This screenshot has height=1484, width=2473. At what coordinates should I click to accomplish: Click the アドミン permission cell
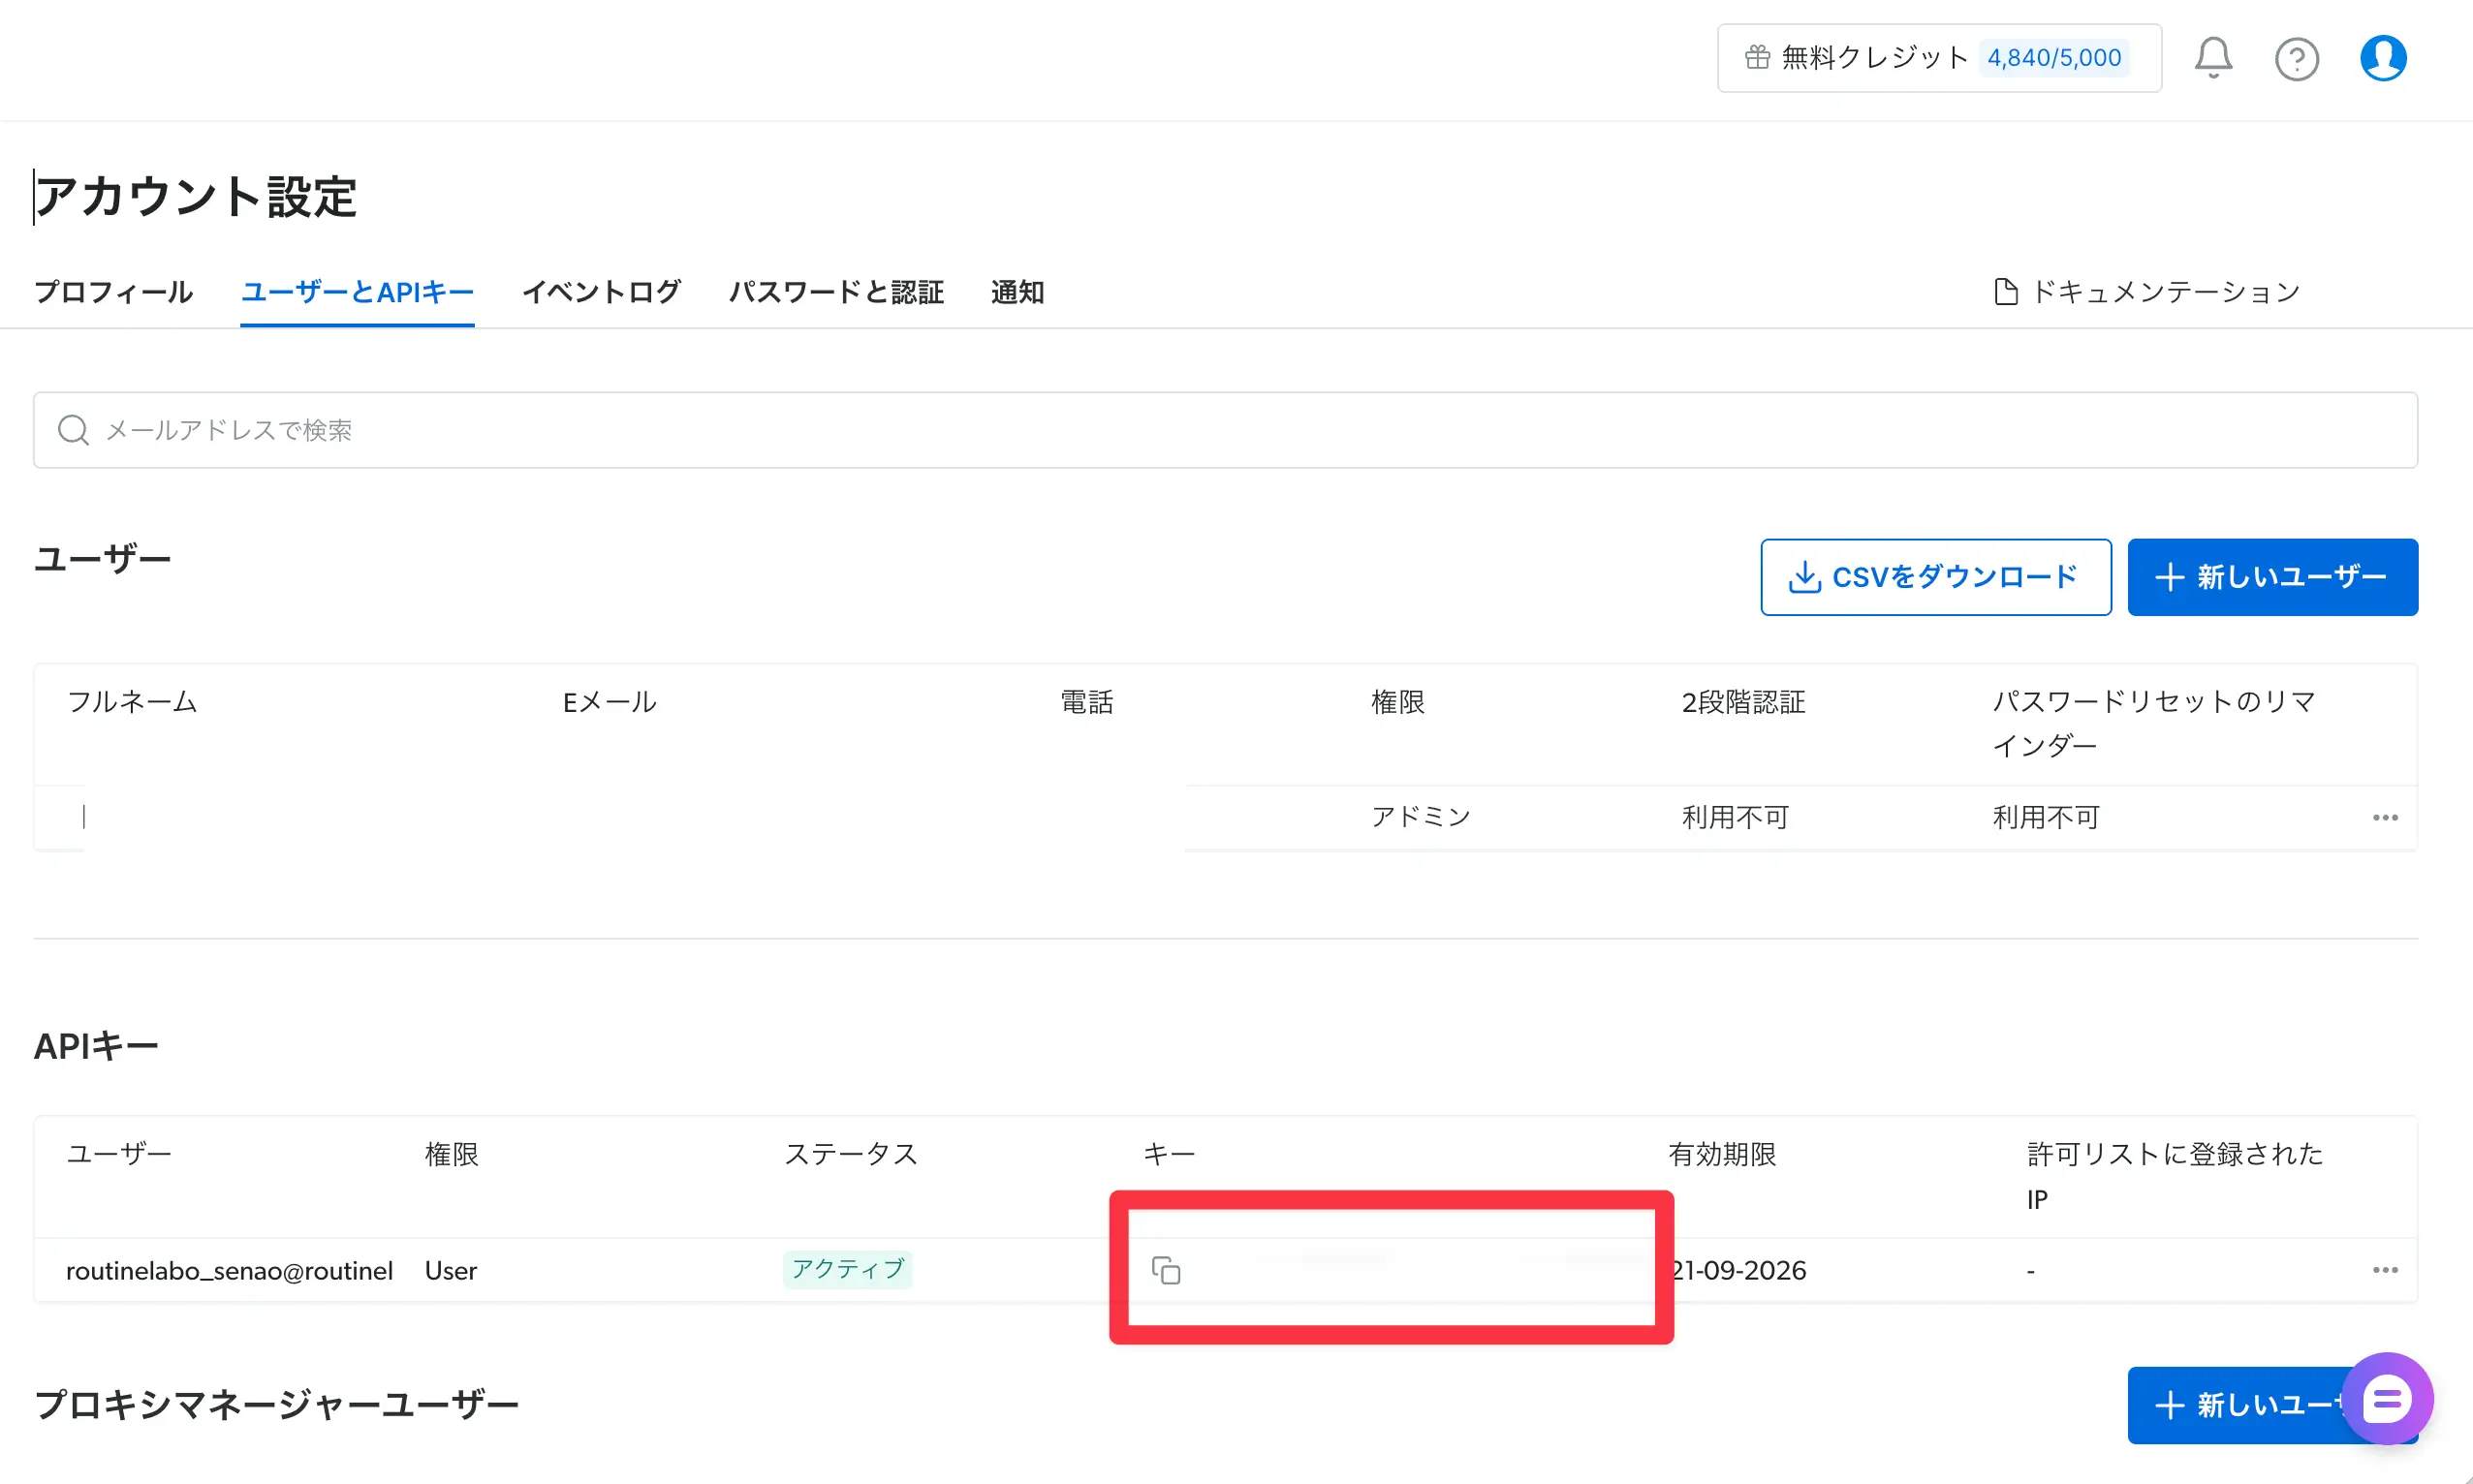1421,817
